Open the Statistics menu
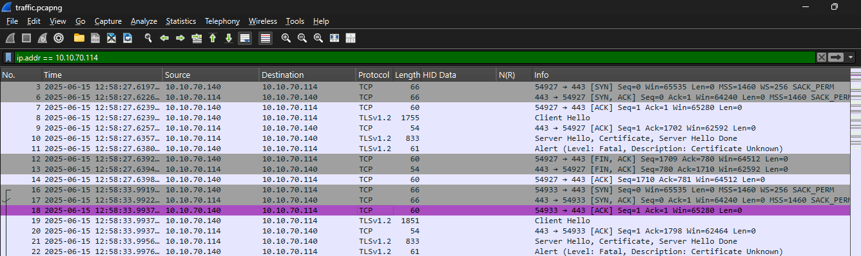Viewport: 861px width, 256px height. pyautogui.click(x=181, y=21)
